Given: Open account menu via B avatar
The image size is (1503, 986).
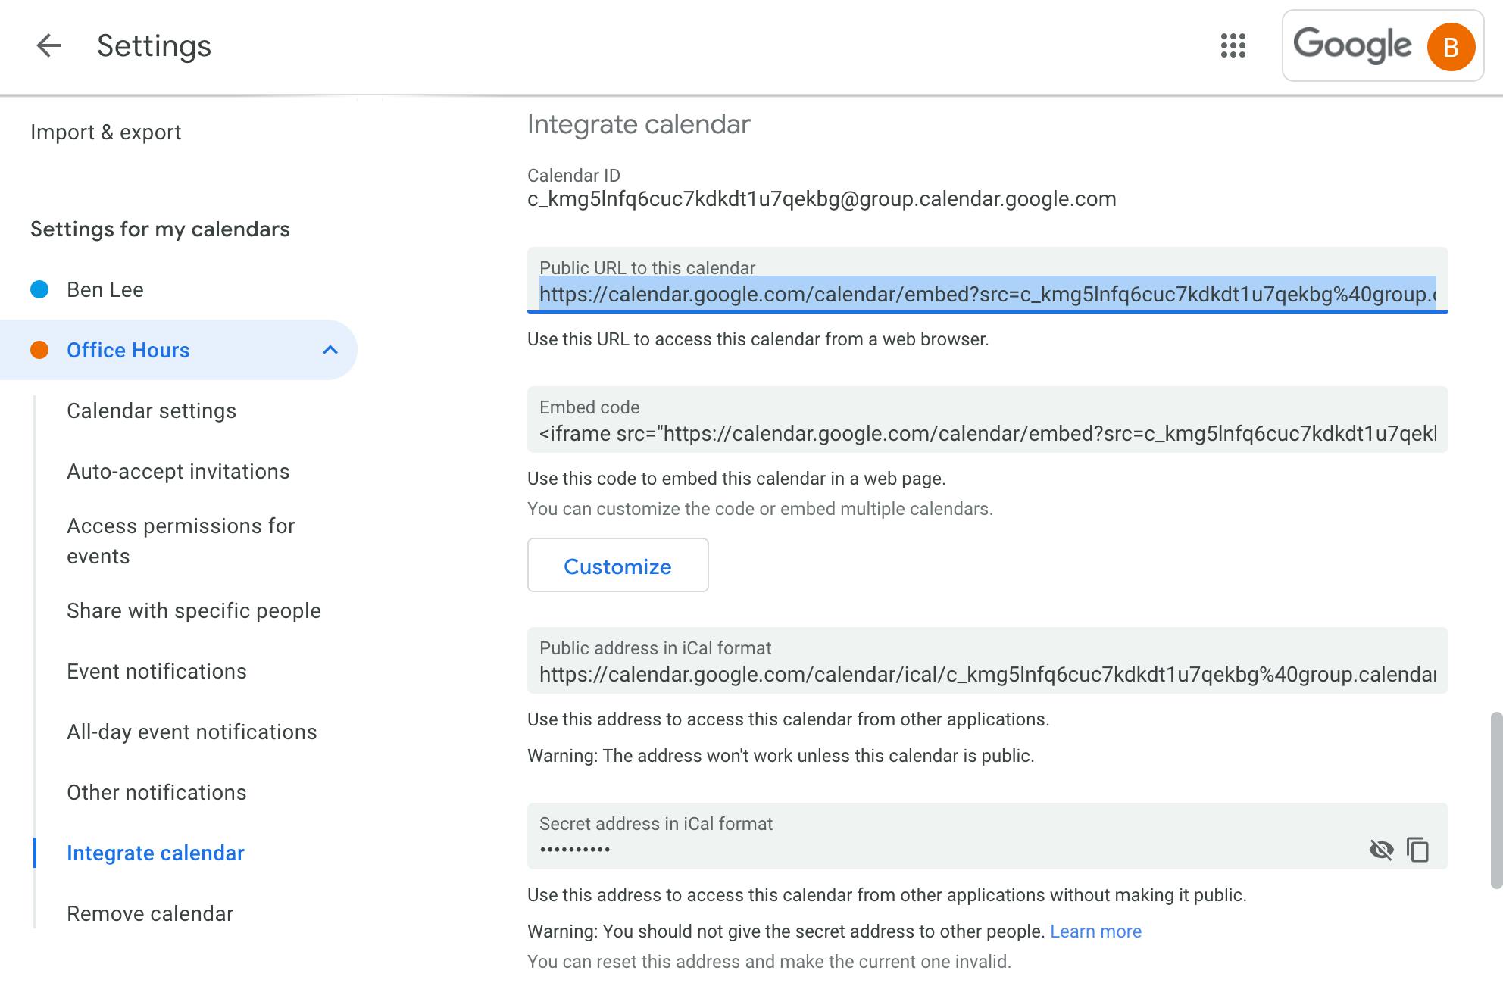Looking at the screenshot, I should coord(1451,46).
